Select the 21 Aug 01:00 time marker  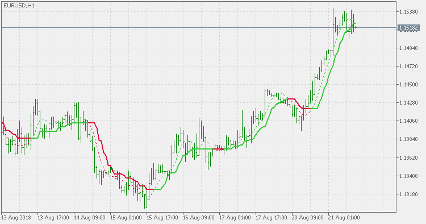point(344,218)
